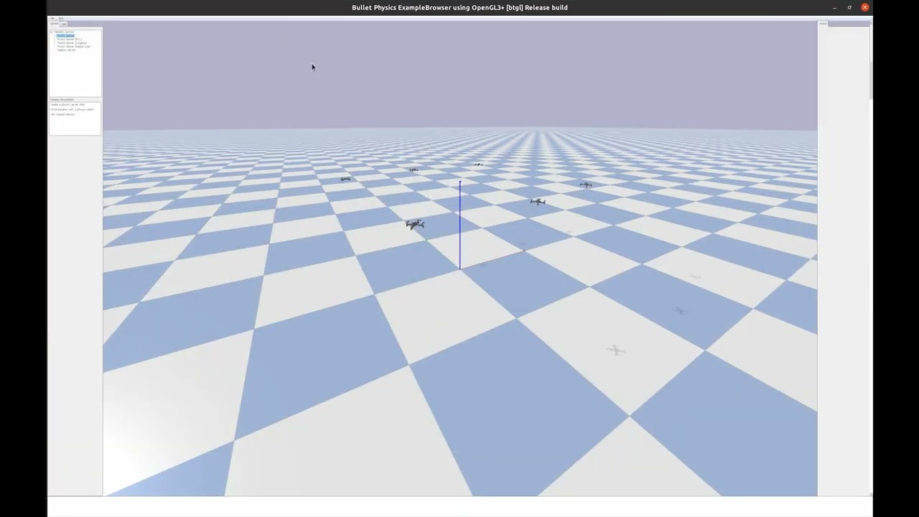Screen dimensions: 919x517
Task: Click the right panel scrollbar up arrow
Action: (871, 24)
